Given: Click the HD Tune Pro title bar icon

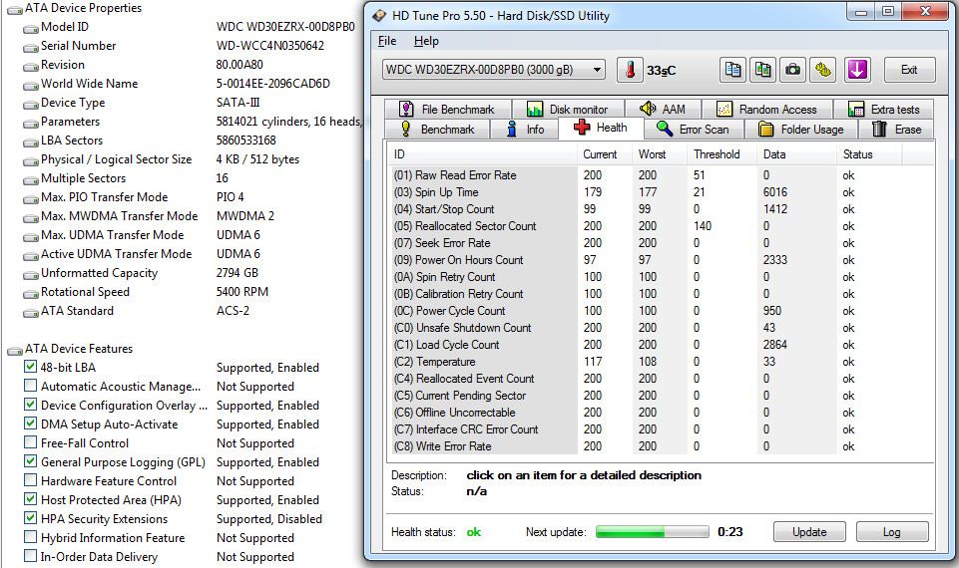Looking at the screenshot, I should point(379,15).
